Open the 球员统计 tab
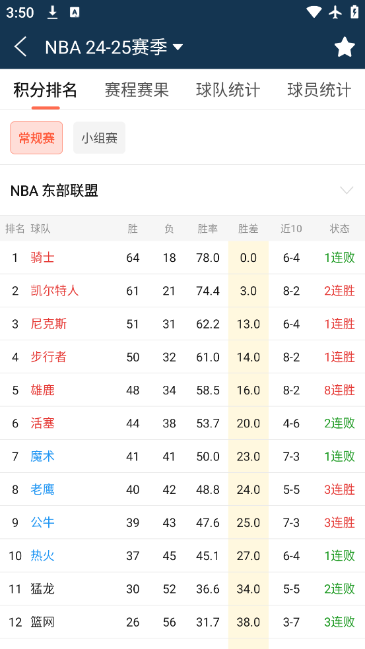The height and width of the screenshot is (649, 365). point(319,90)
